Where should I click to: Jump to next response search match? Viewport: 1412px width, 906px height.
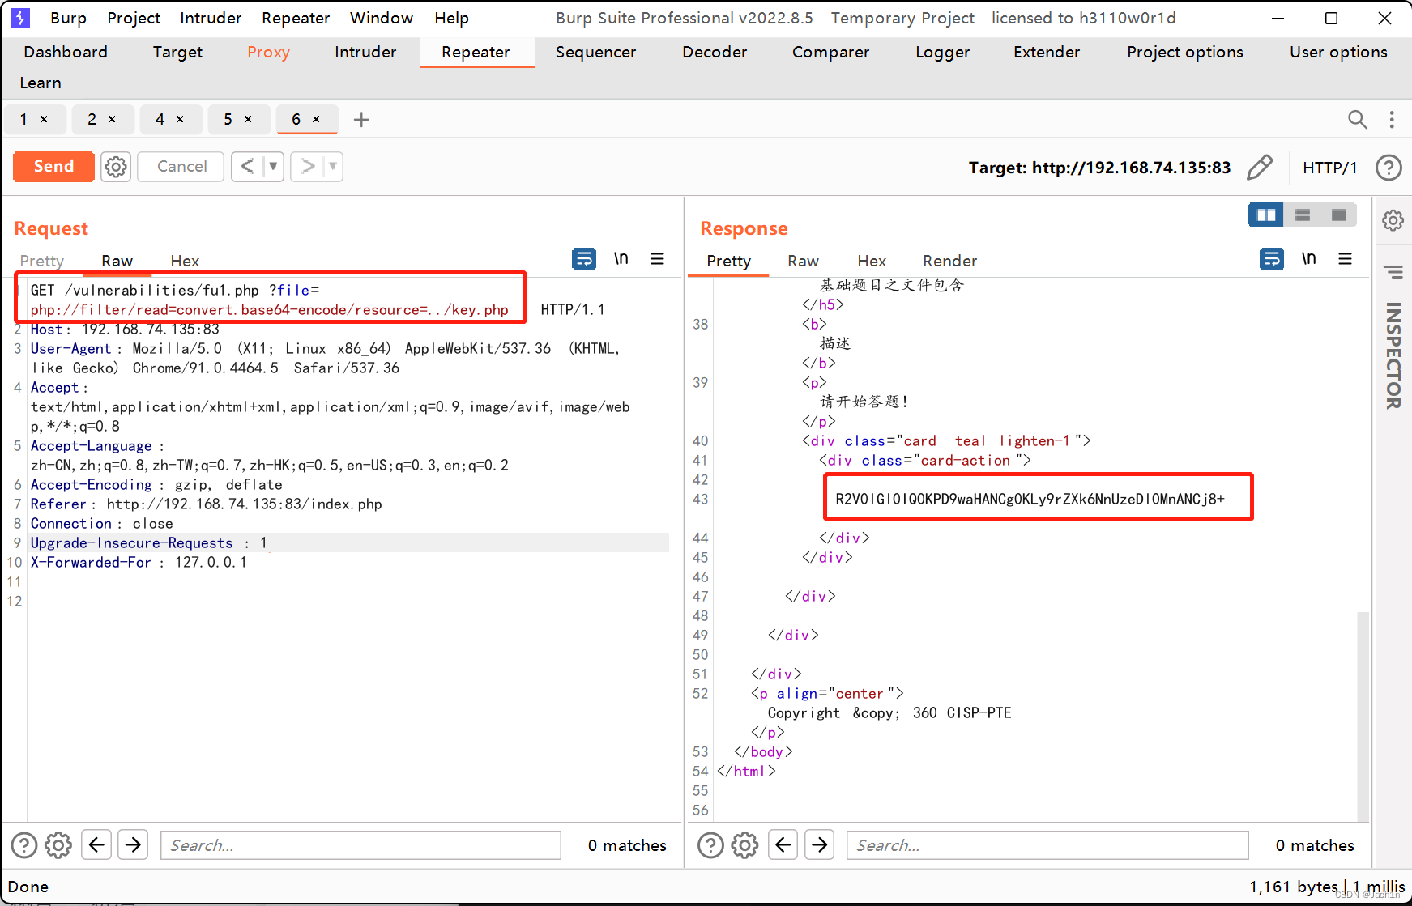[x=820, y=845]
